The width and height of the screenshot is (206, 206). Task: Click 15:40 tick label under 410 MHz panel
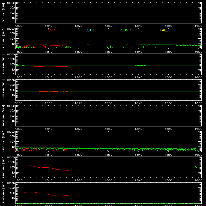138,52
